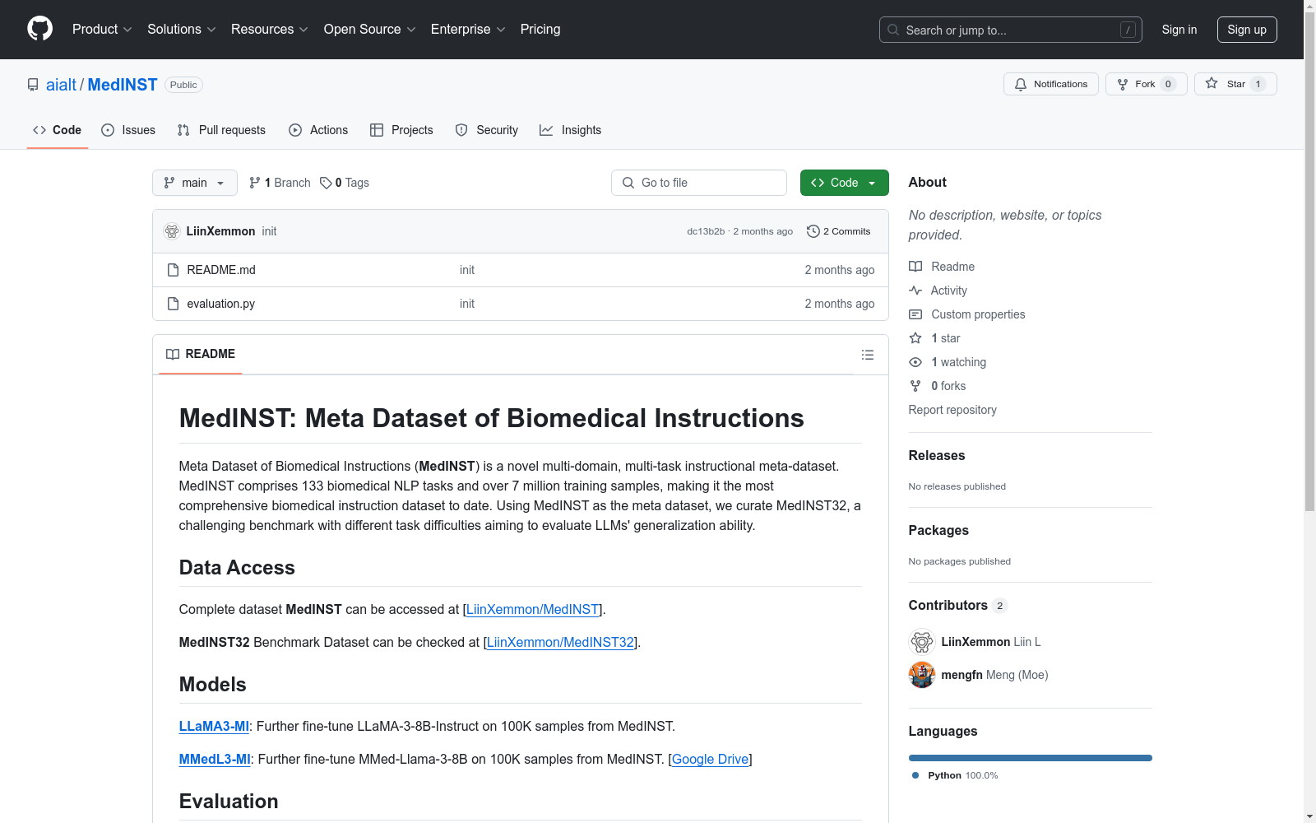The height and width of the screenshot is (823, 1316).
Task: Open the Issues tab
Action: pyautogui.click(x=128, y=130)
